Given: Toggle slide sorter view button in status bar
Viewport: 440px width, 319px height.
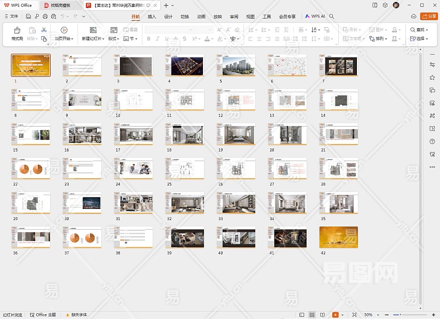Looking at the screenshot, I should 312,315.
